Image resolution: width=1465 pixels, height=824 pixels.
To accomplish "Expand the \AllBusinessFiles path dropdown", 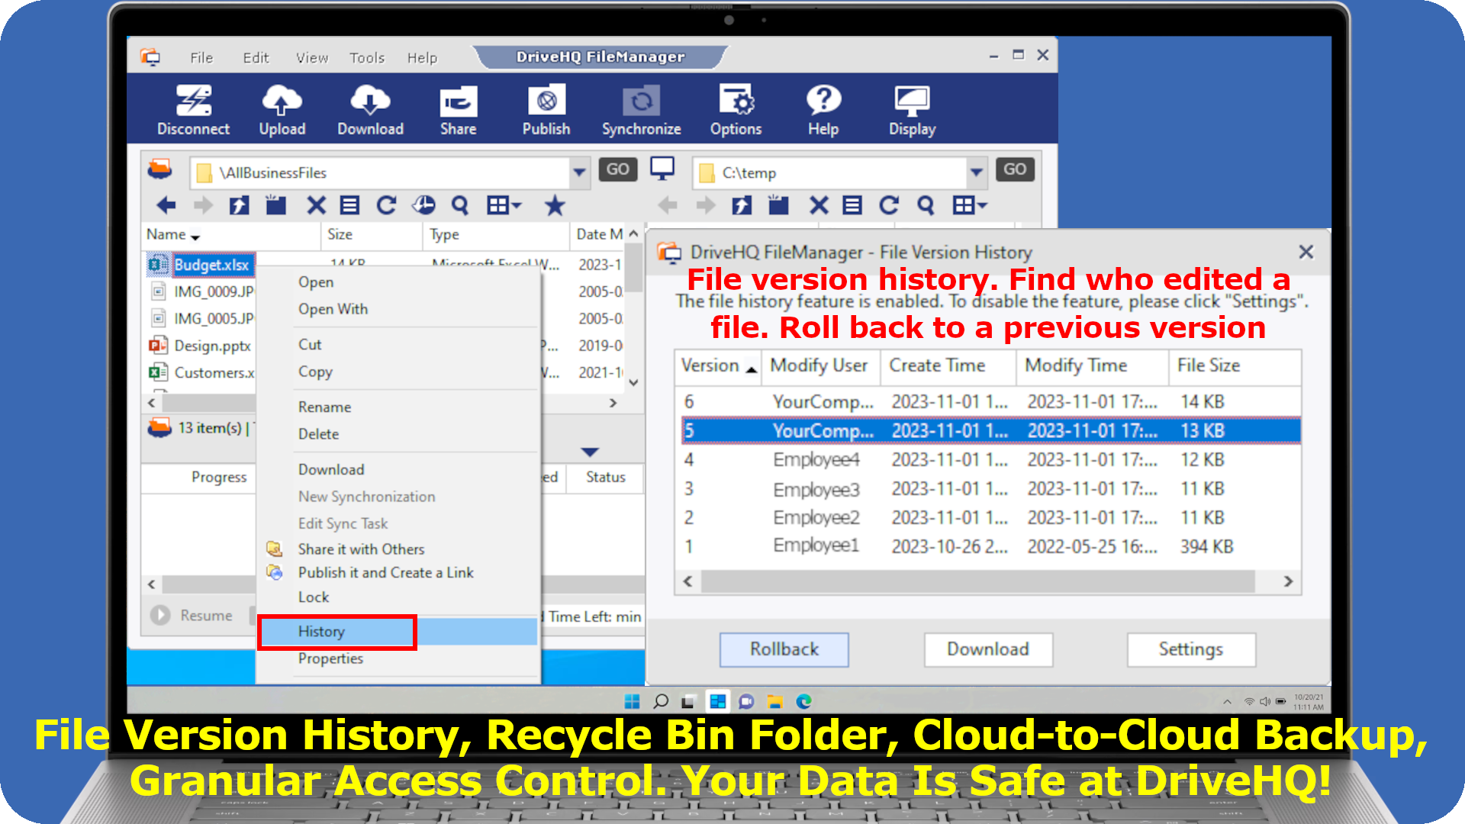I will click(579, 172).
